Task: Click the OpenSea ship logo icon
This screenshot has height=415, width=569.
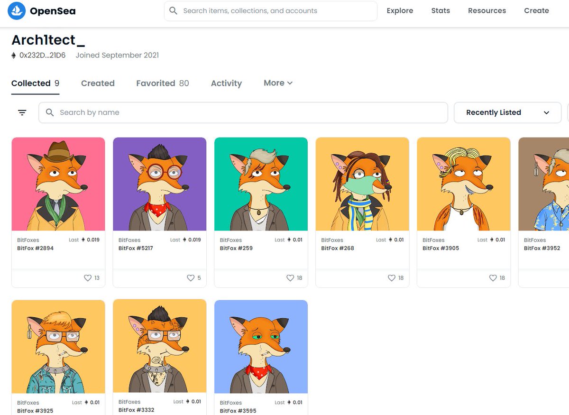Action: pyautogui.click(x=17, y=10)
